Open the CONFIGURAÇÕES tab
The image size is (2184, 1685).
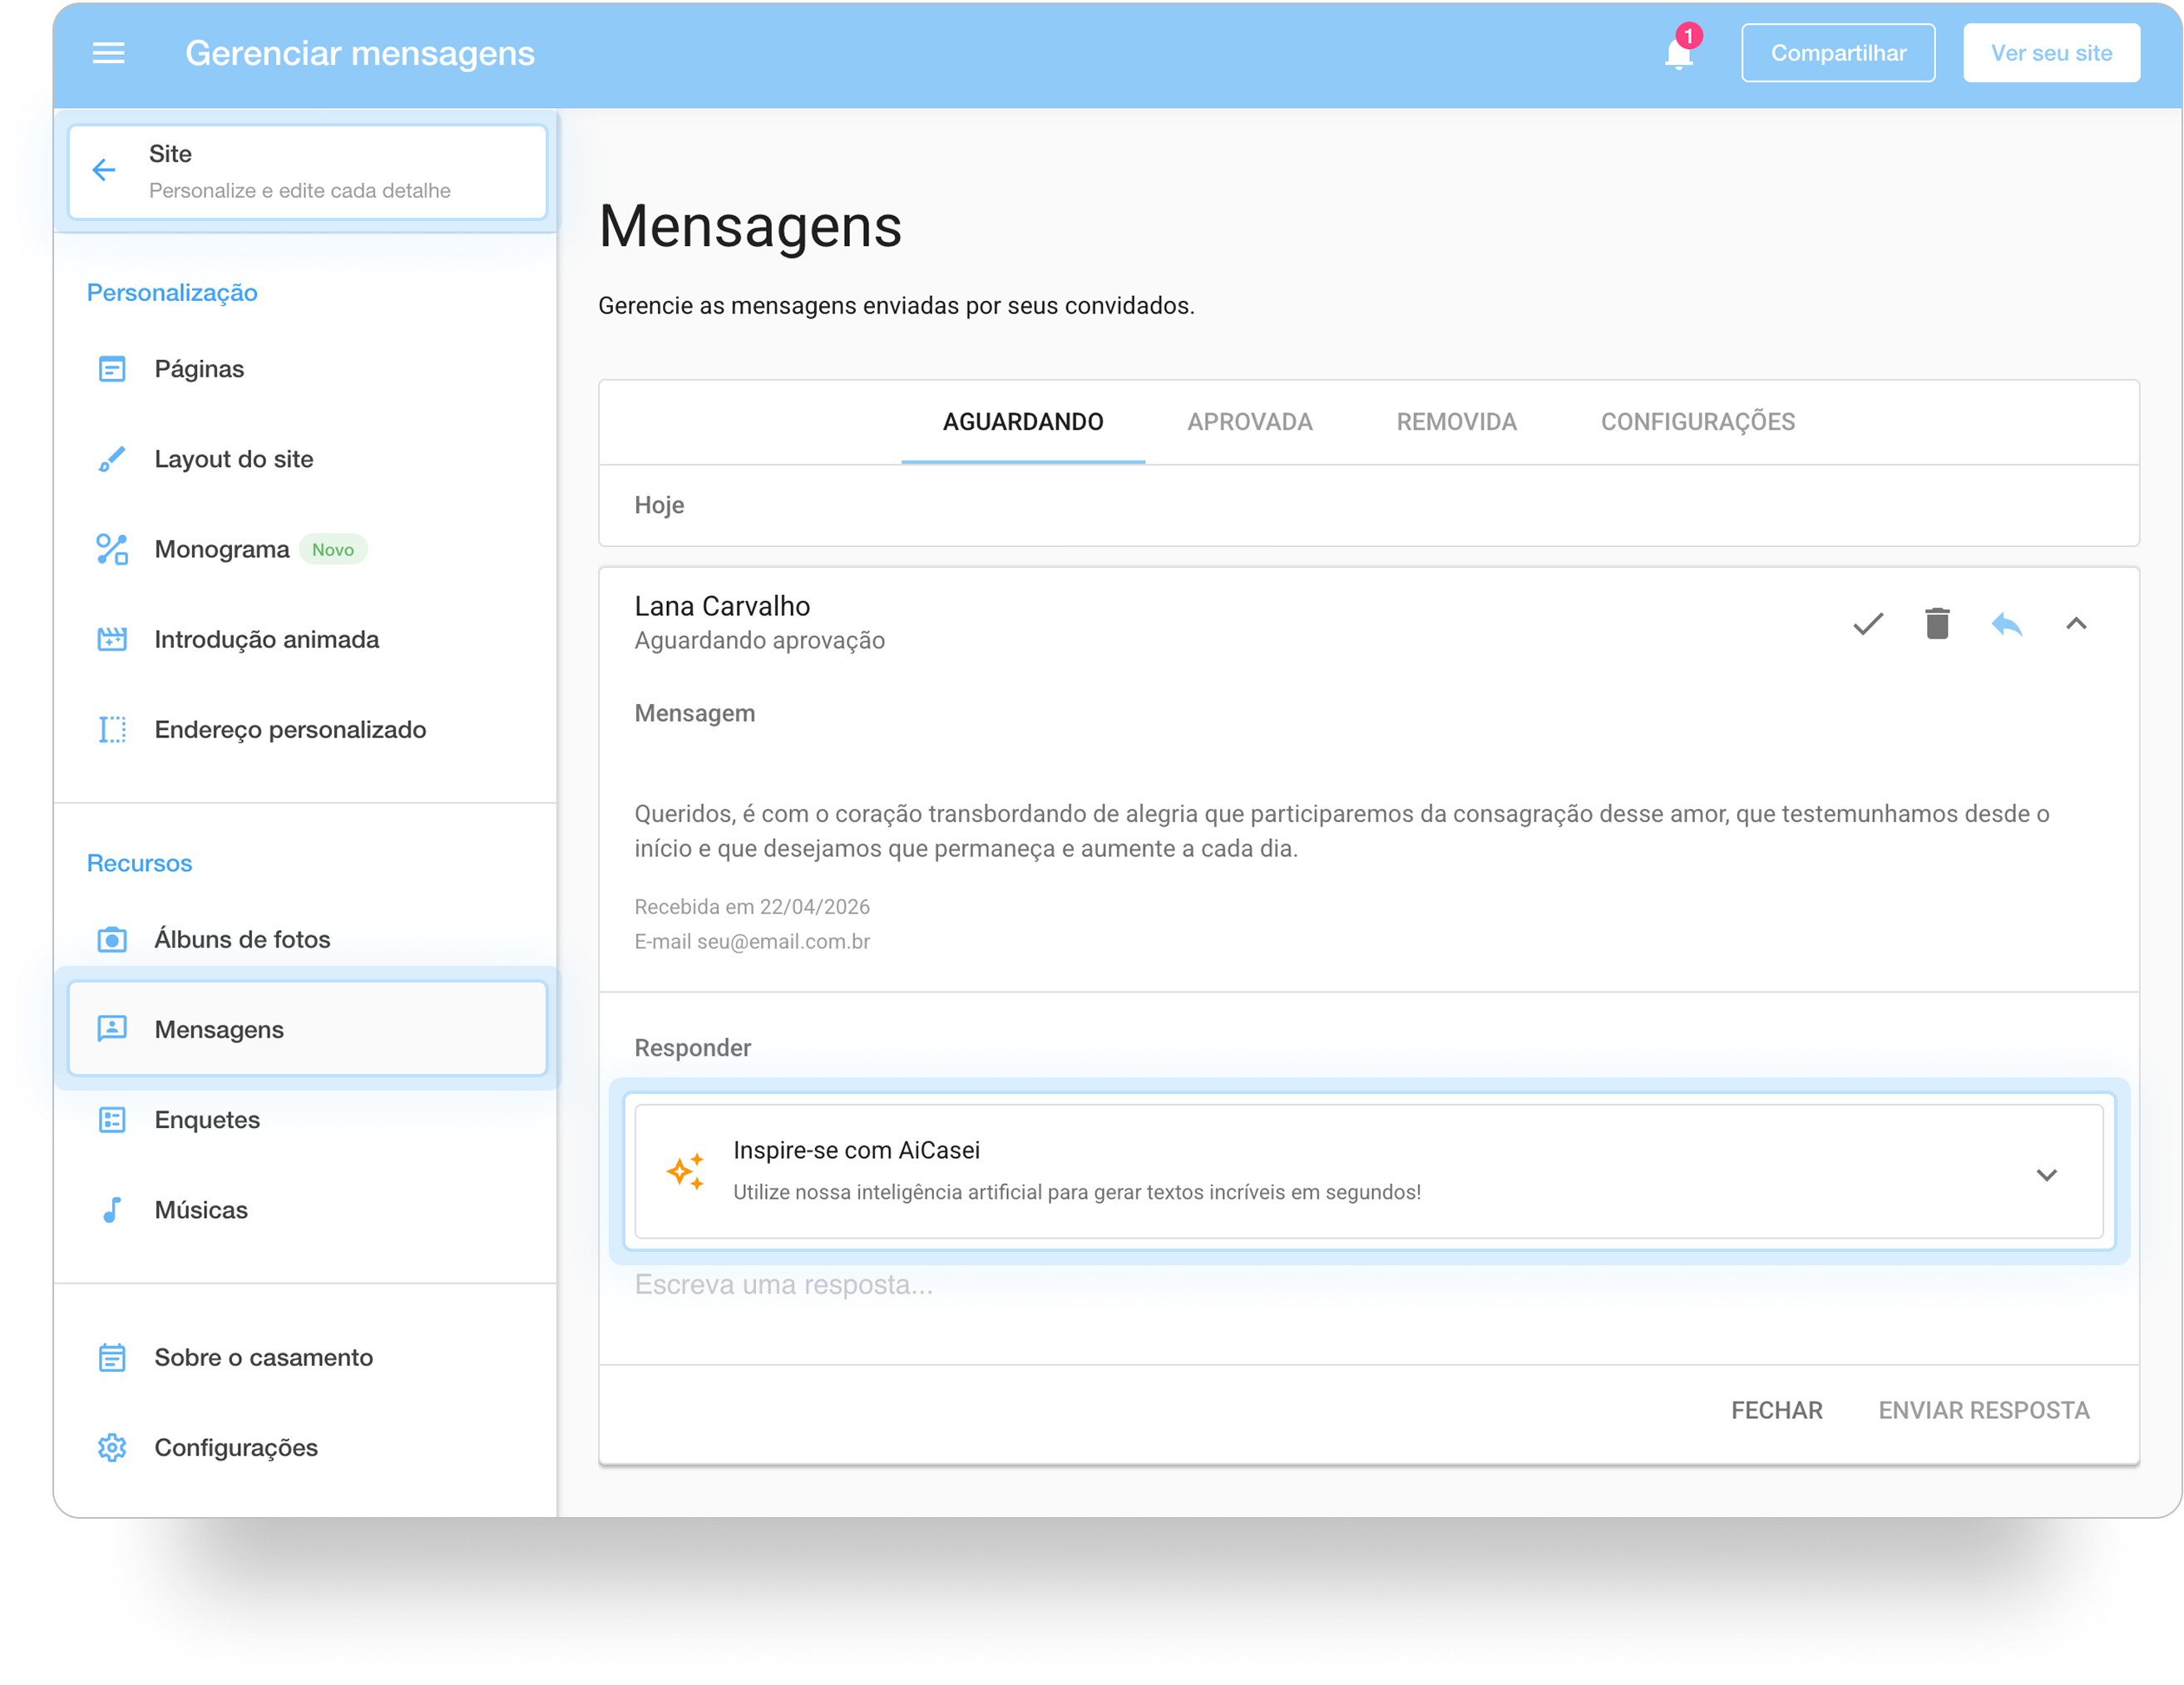1697,421
